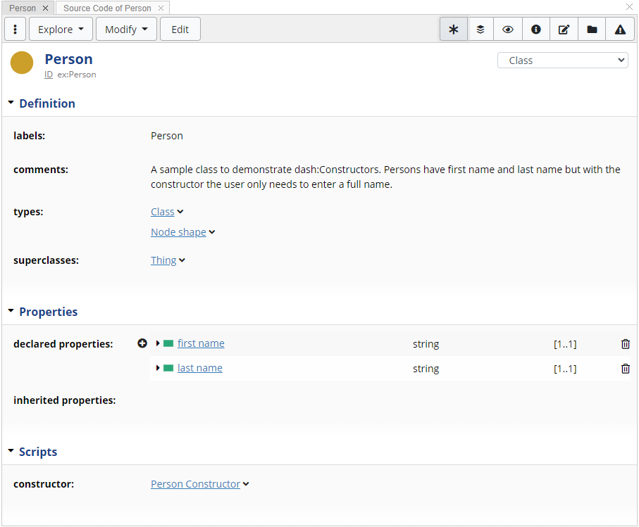The image size is (639, 527).
Task: Collapse the Scripts section
Action: pos(11,451)
